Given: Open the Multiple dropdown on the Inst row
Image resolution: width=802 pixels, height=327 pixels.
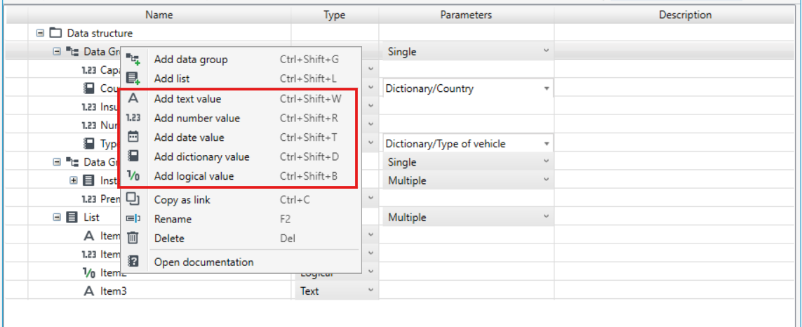Looking at the screenshot, I should tap(467, 180).
